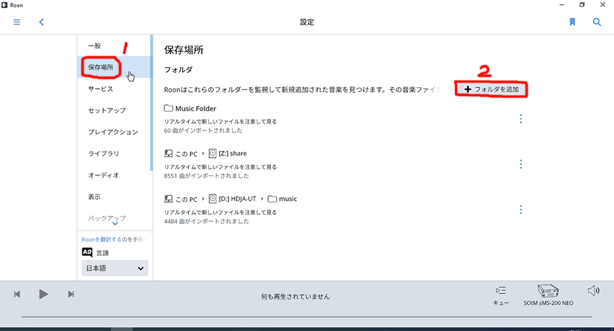
Task: Go back using the back arrow
Action: coord(42,22)
